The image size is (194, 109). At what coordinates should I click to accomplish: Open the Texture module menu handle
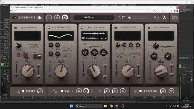pos(106,28)
